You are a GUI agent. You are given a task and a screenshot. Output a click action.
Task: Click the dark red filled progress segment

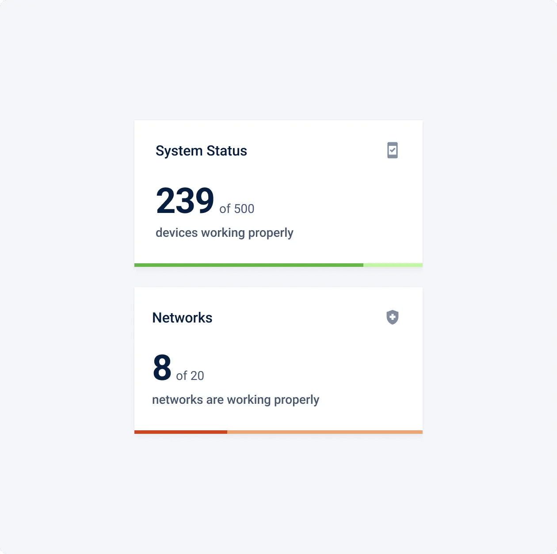[180, 432]
